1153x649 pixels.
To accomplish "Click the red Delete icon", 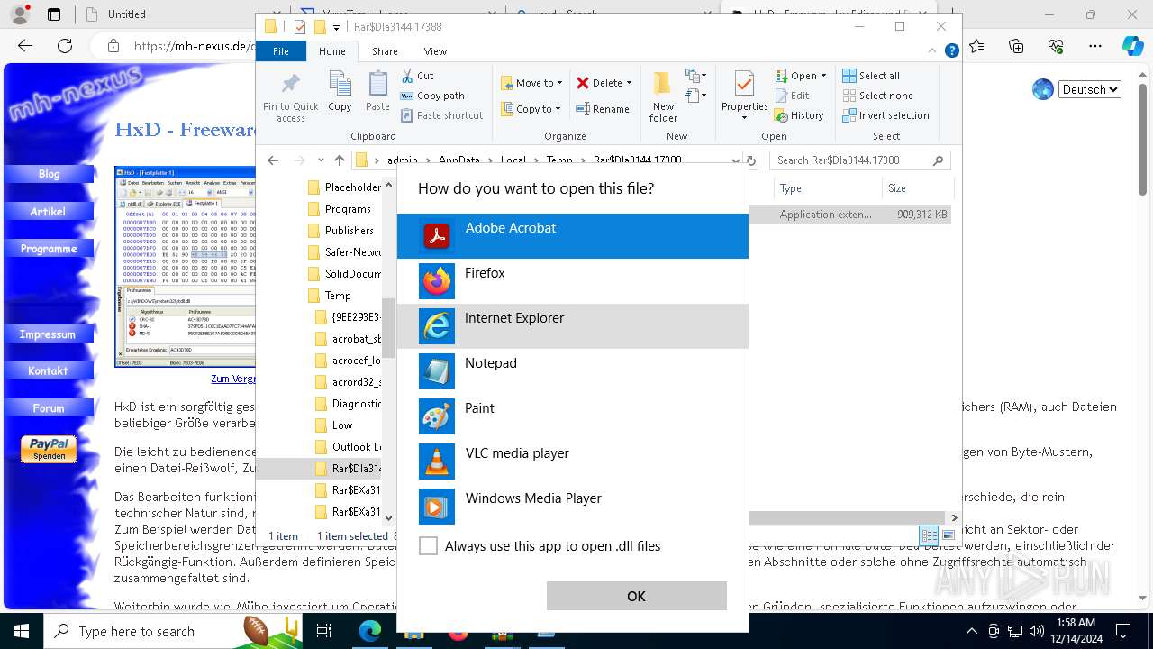I will click(x=583, y=83).
